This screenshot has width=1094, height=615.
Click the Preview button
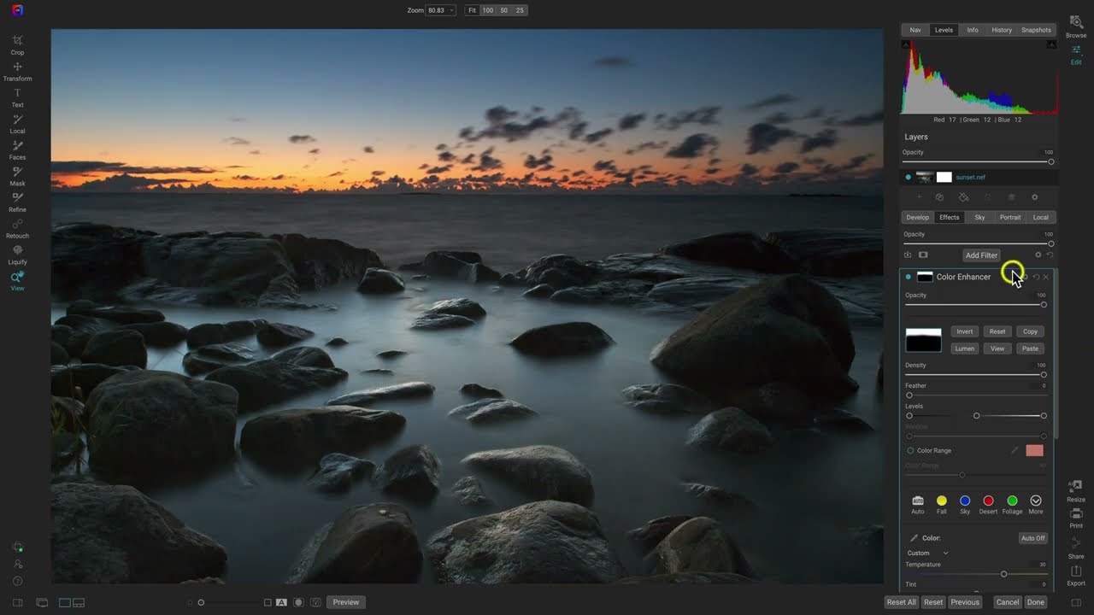(345, 602)
